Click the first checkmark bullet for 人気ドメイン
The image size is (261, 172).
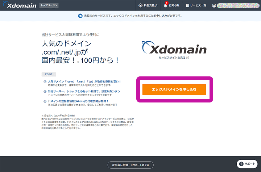tap(45, 82)
